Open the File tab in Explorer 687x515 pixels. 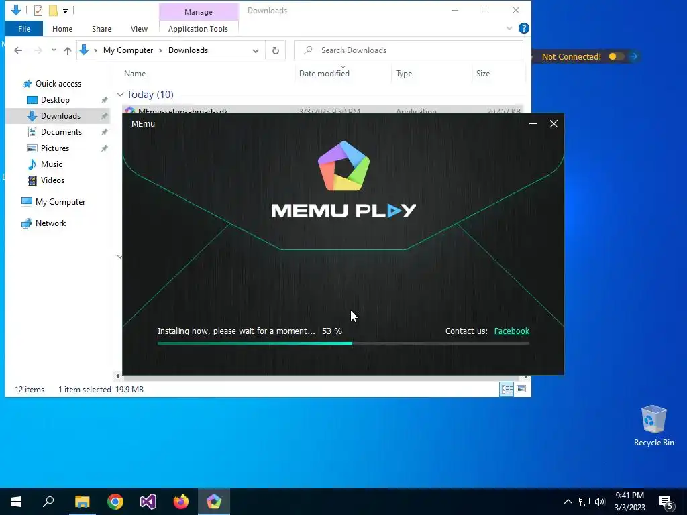24,29
